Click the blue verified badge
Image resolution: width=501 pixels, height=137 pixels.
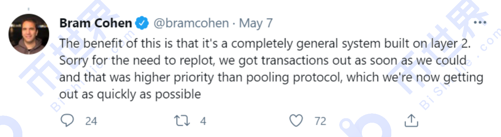(141, 24)
